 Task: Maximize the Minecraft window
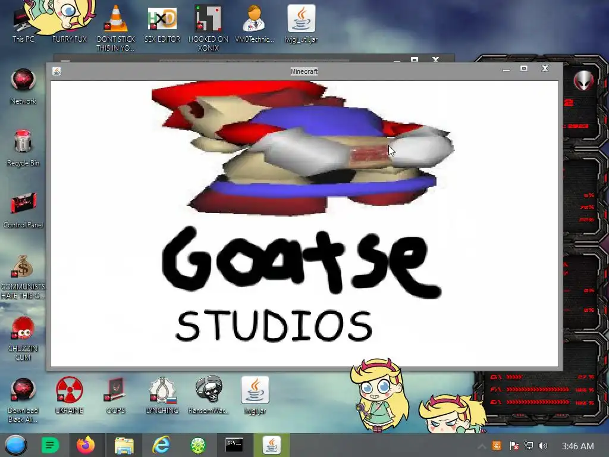[x=524, y=69]
